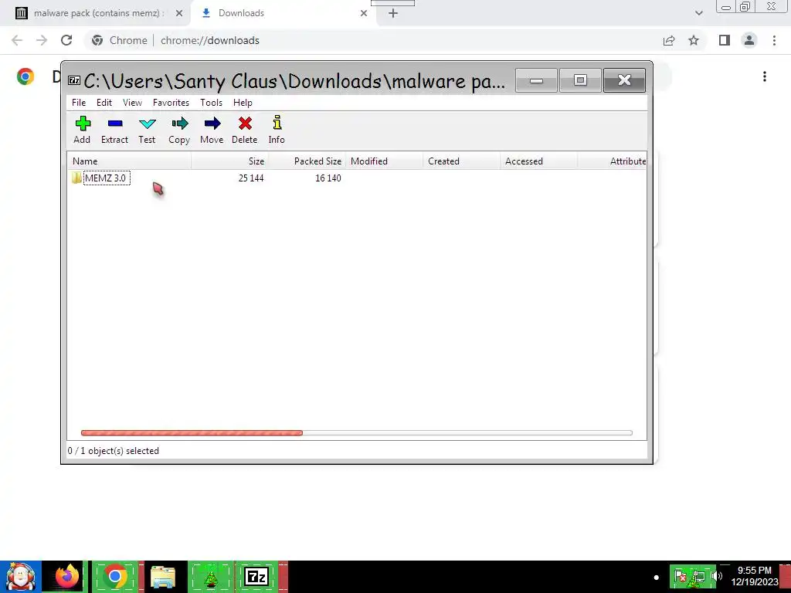Open Downloads page more actions menu

765,76
